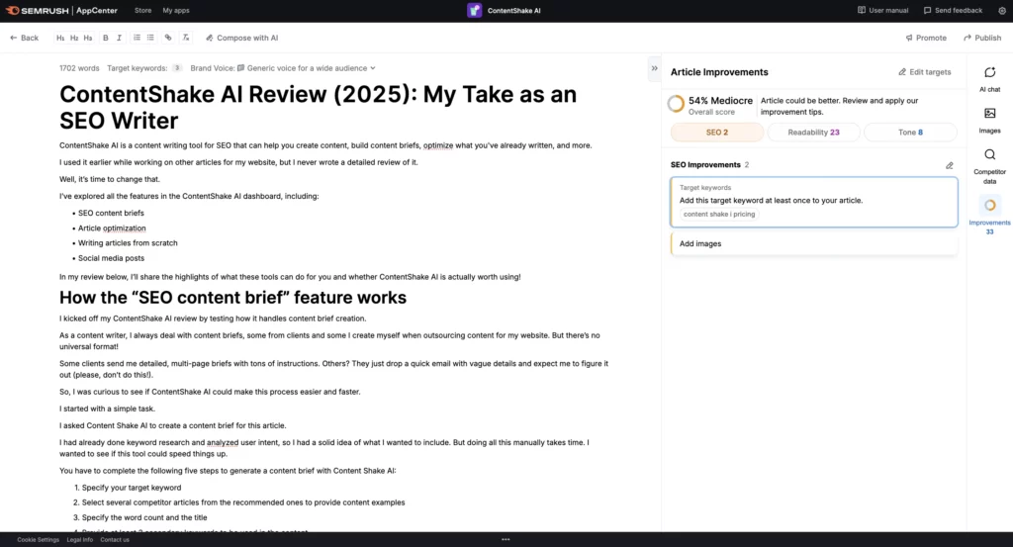Click the ContentShake AI app icon

[x=474, y=10]
